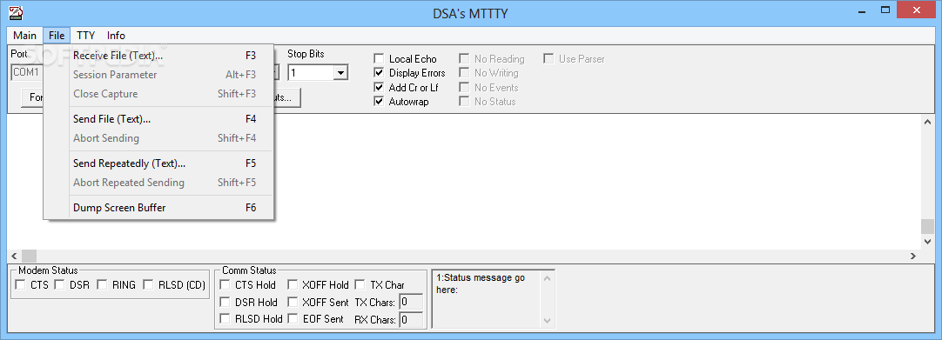Toggle the CTS Hold checkbox
Screen dimensions: 942x340
click(225, 285)
